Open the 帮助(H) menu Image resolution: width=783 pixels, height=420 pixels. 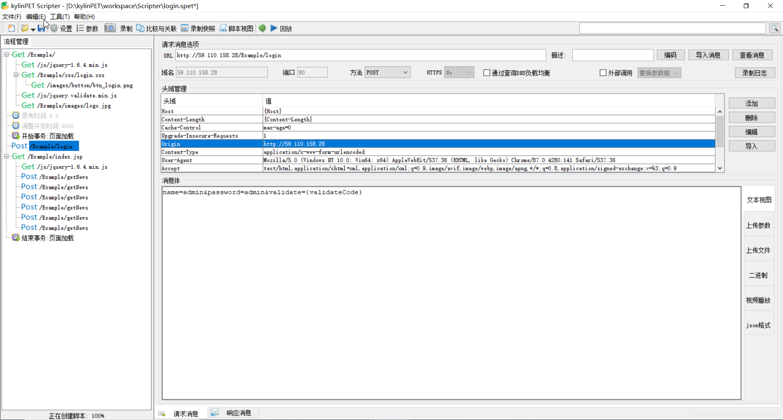[x=84, y=17]
